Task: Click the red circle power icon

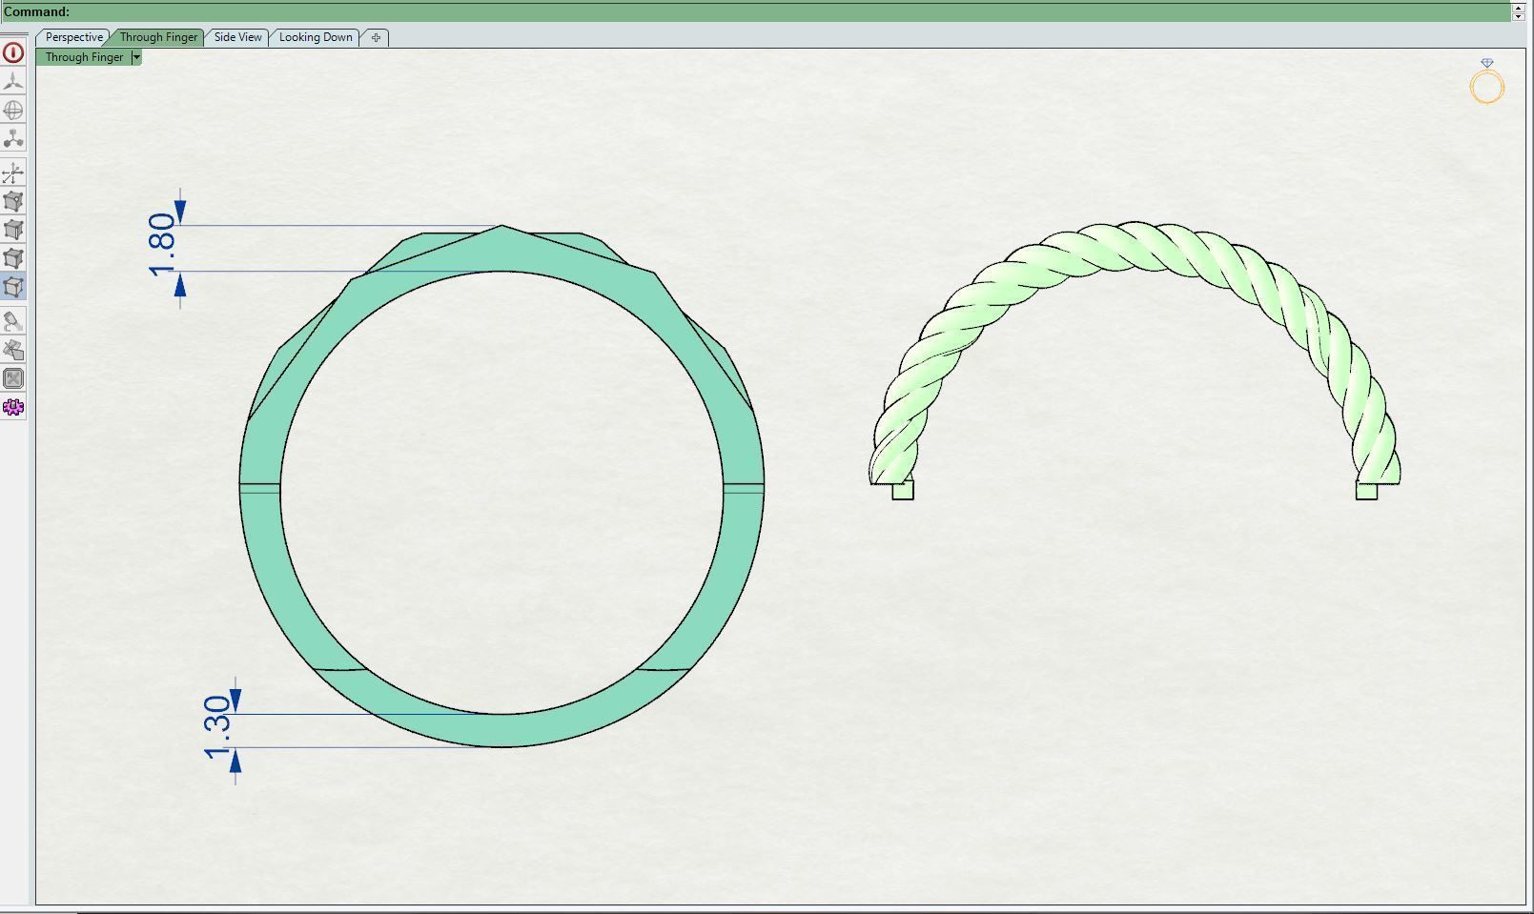Action: click(13, 52)
